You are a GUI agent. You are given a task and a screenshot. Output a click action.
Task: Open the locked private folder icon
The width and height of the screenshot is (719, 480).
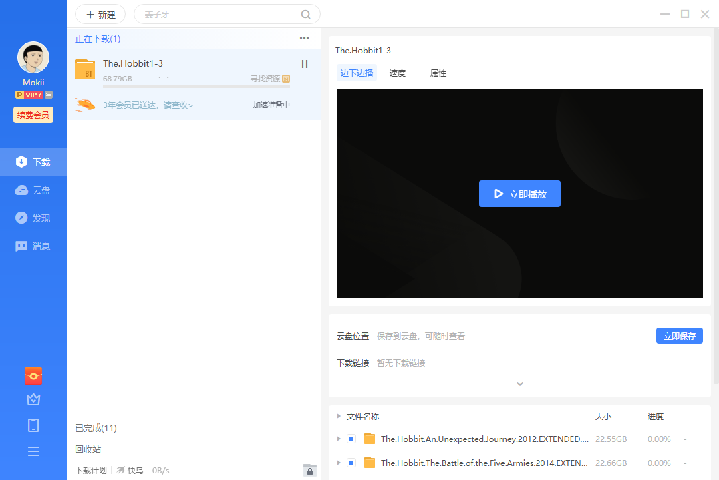point(309,470)
